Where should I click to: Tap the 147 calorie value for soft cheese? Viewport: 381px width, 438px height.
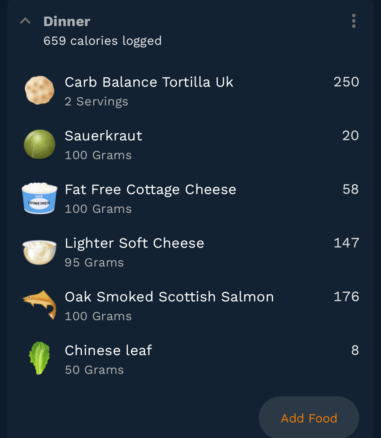point(346,243)
